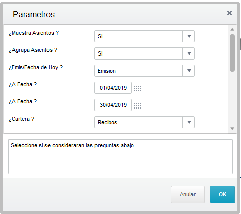
Task: Click the help text box about preguntas
Action: [120, 156]
